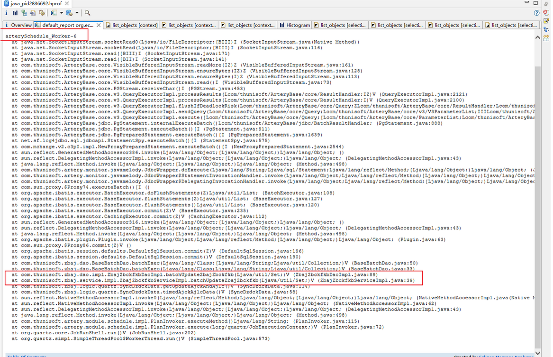Open the Help question mark icon
This screenshot has width=553, height=357.
[x=537, y=13]
